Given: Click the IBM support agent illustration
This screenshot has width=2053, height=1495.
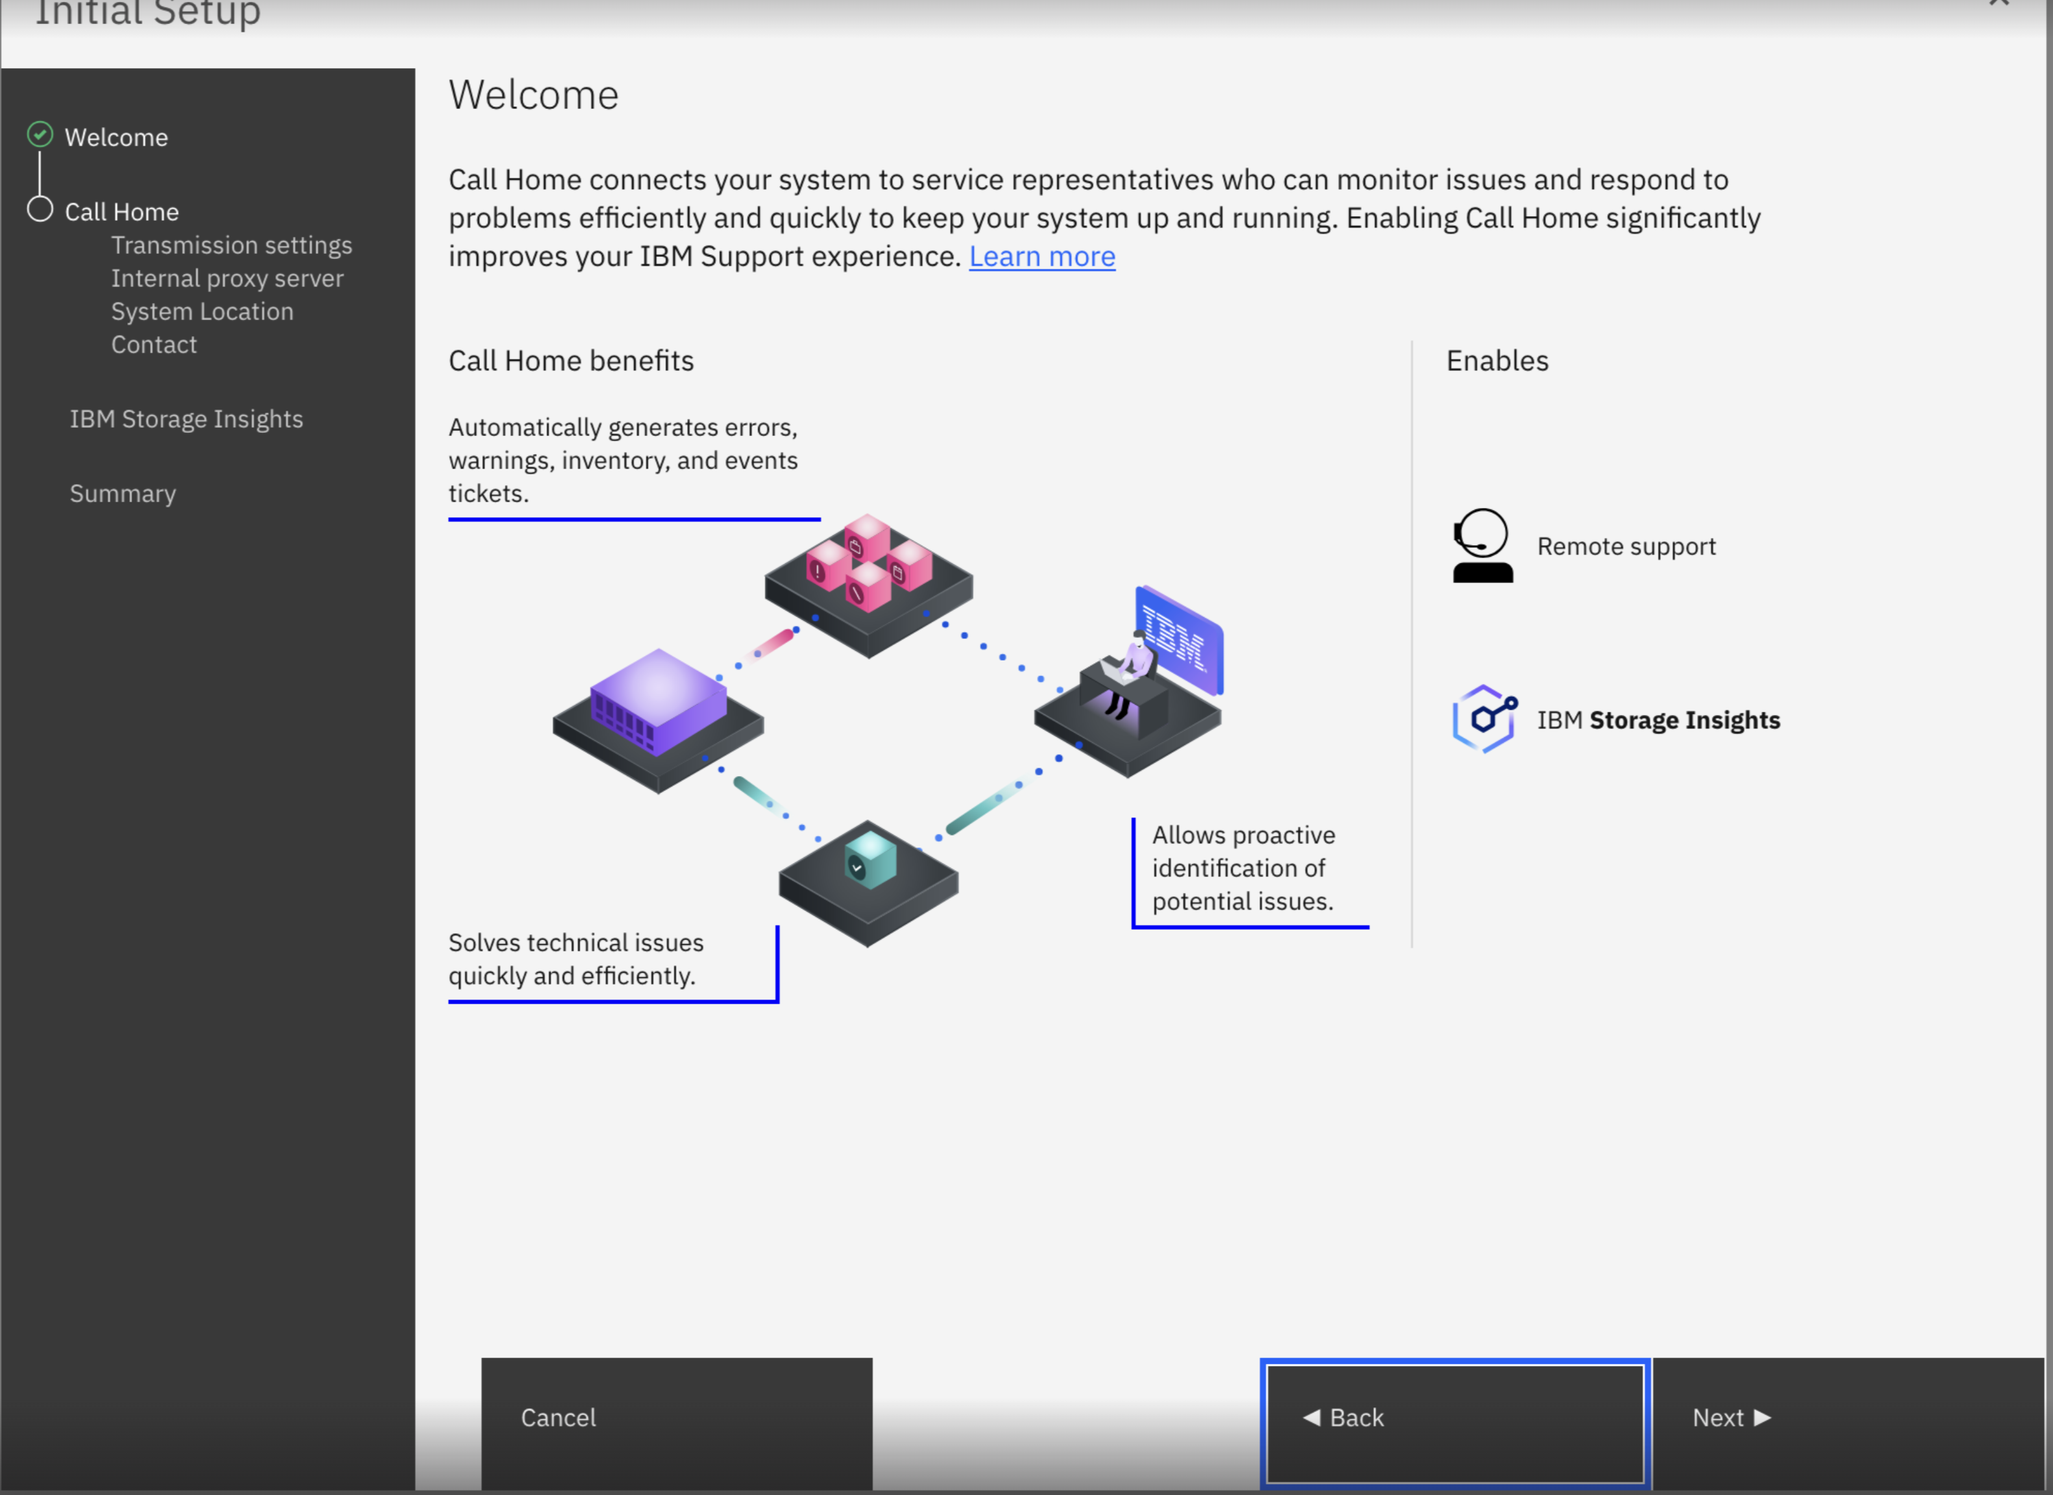Looking at the screenshot, I should [1130, 681].
